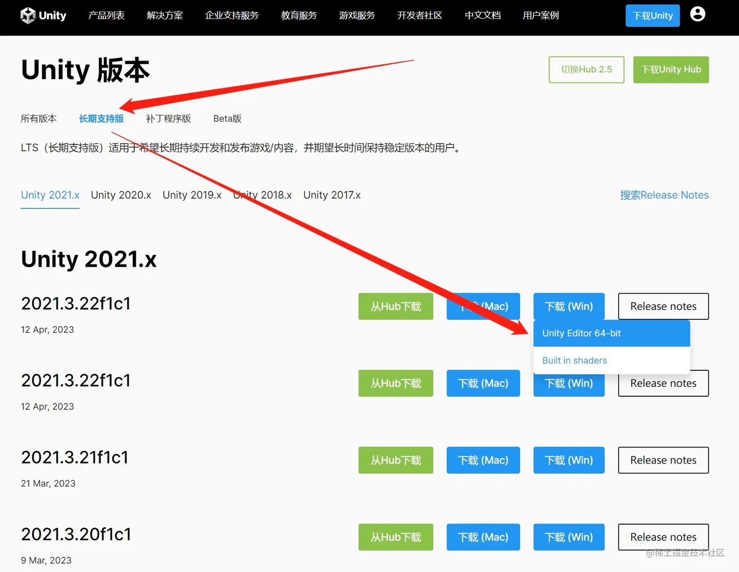Click 从Hub下载 for the second 2021.3.22f1c1 entry
Viewport: 739px width, 572px height.
tap(396, 383)
